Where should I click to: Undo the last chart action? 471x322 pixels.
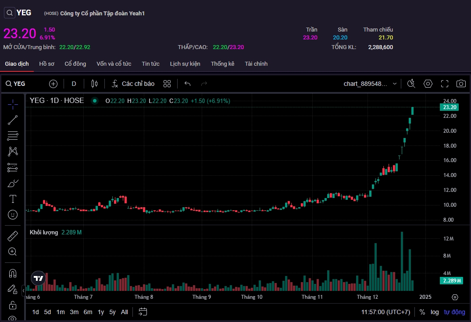[187, 84]
